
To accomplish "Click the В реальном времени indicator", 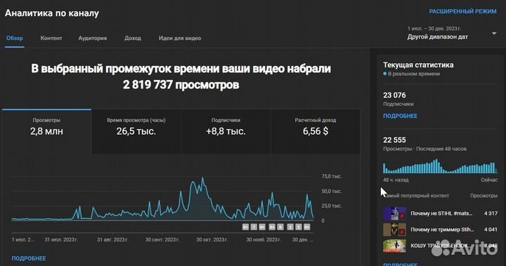I will point(411,74).
